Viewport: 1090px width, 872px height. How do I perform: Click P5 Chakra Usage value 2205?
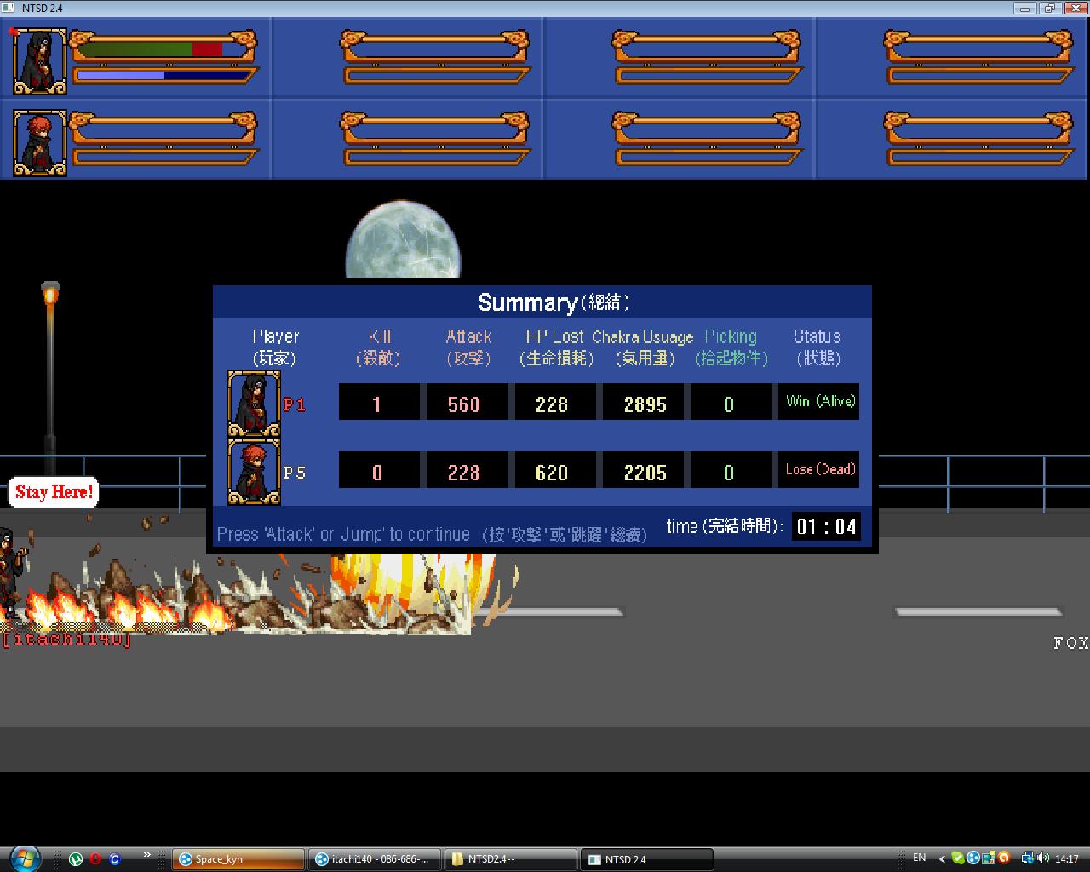point(642,469)
